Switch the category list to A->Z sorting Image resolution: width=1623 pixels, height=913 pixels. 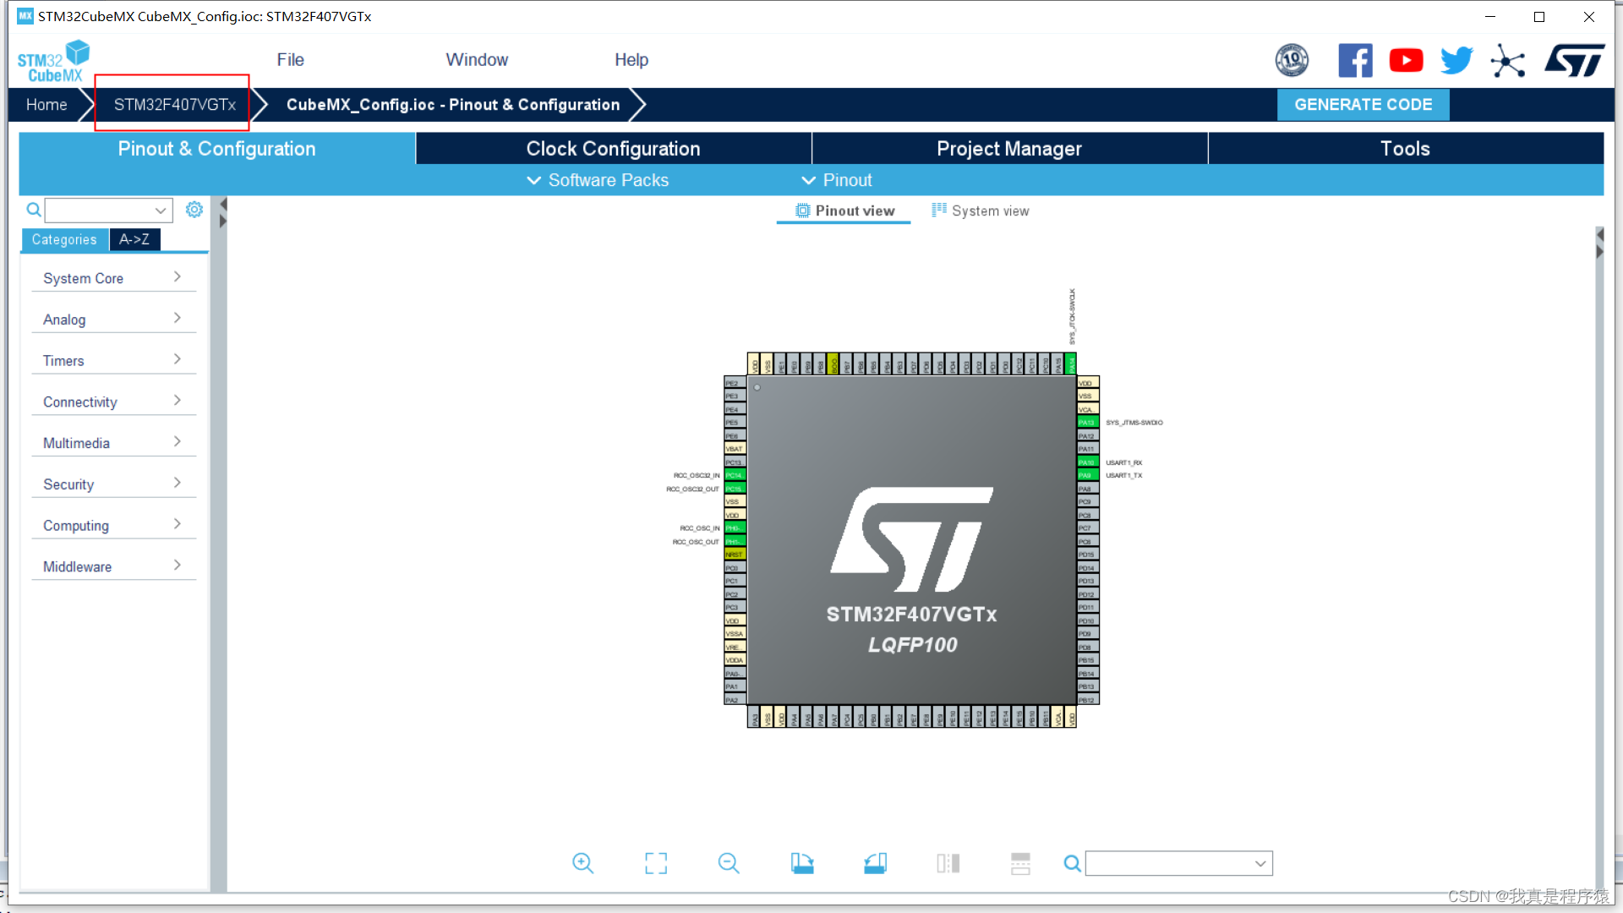coord(134,239)
